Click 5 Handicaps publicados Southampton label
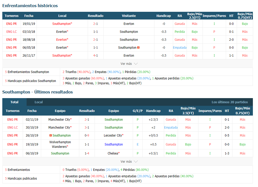 click(x=30, y=81)
